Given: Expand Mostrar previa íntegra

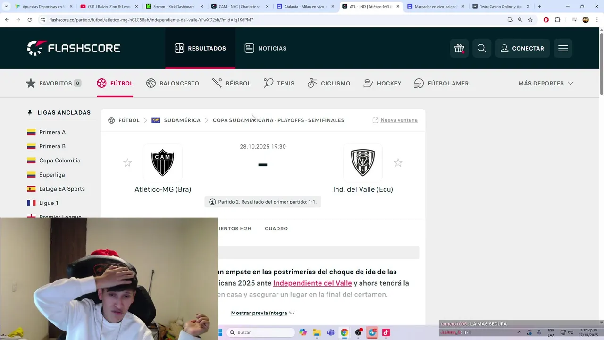Looking at the screenshot, I should tap(263, 313).
